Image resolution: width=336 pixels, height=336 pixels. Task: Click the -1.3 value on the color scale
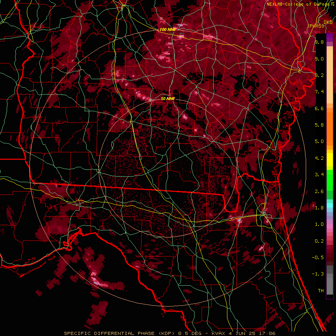coord(318,274)
